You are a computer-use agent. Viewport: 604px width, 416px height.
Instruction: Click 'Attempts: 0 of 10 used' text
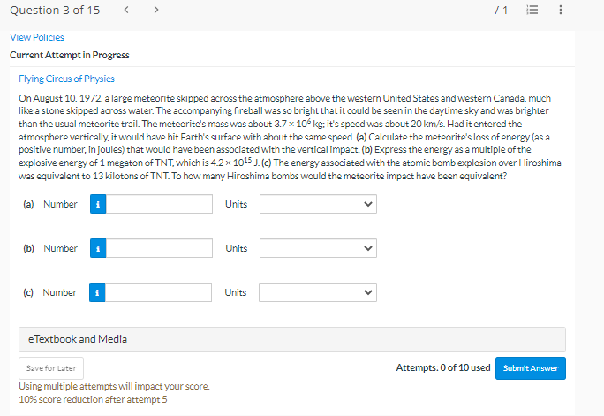tap(443, 367)
